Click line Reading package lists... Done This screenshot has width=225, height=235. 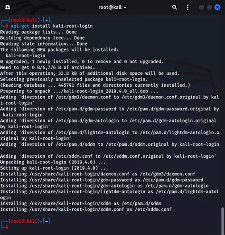pos(38,32)
